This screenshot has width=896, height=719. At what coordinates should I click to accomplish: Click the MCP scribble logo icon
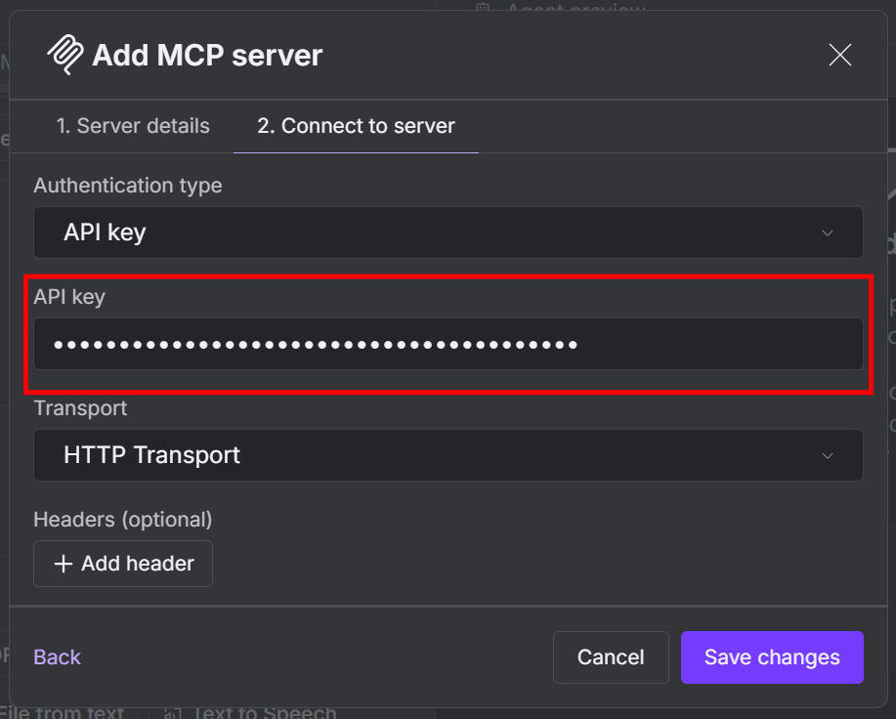[63, 55]
